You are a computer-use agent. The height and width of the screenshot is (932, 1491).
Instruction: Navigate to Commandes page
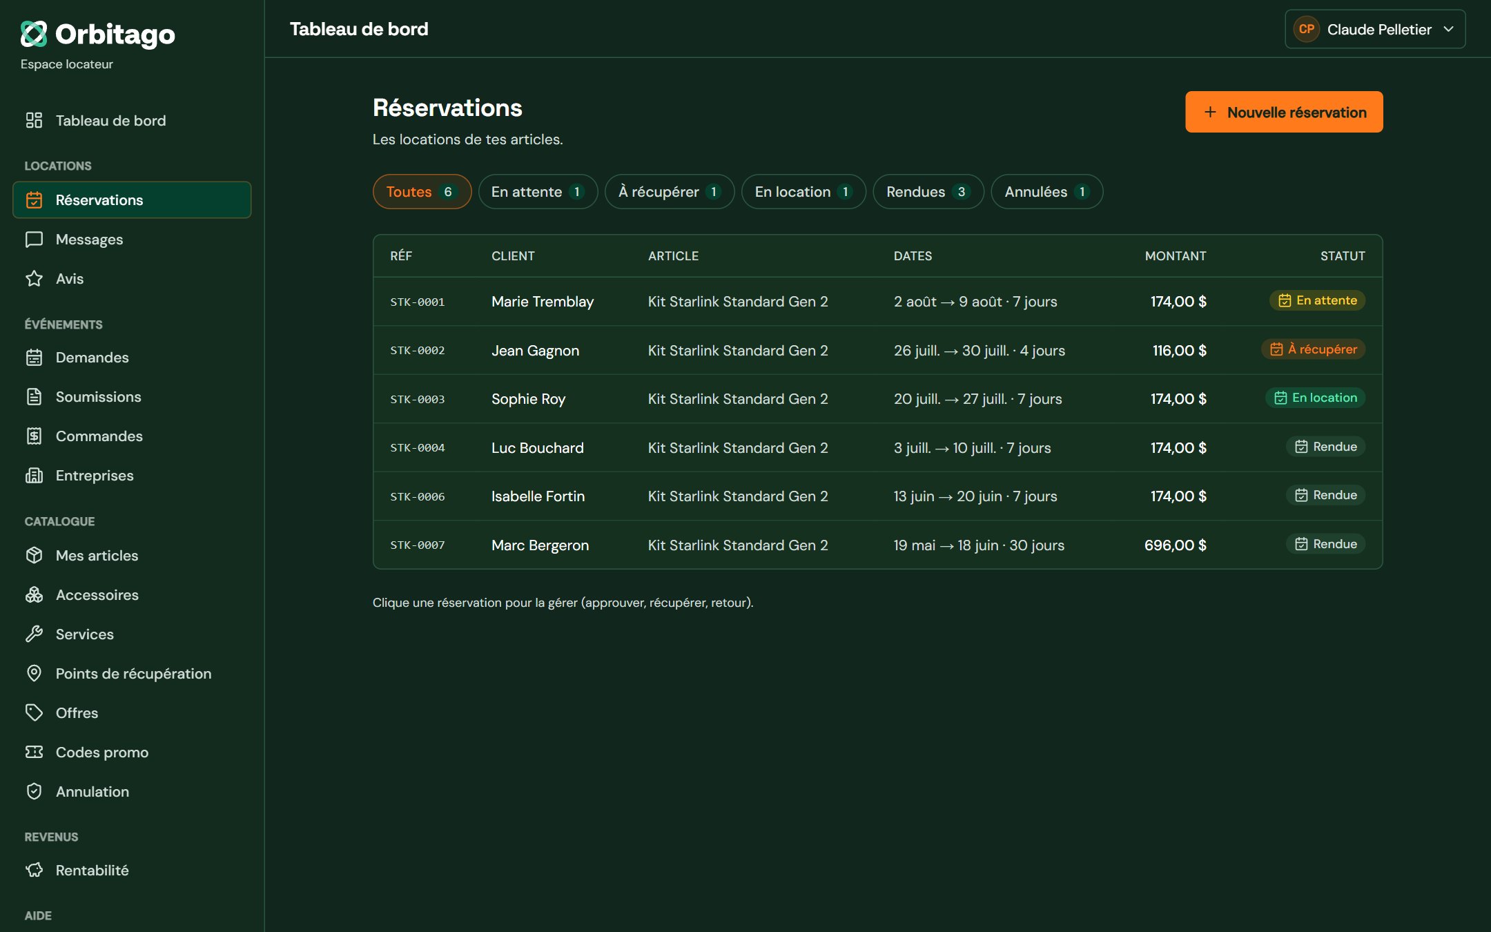[x=132, y=436]
